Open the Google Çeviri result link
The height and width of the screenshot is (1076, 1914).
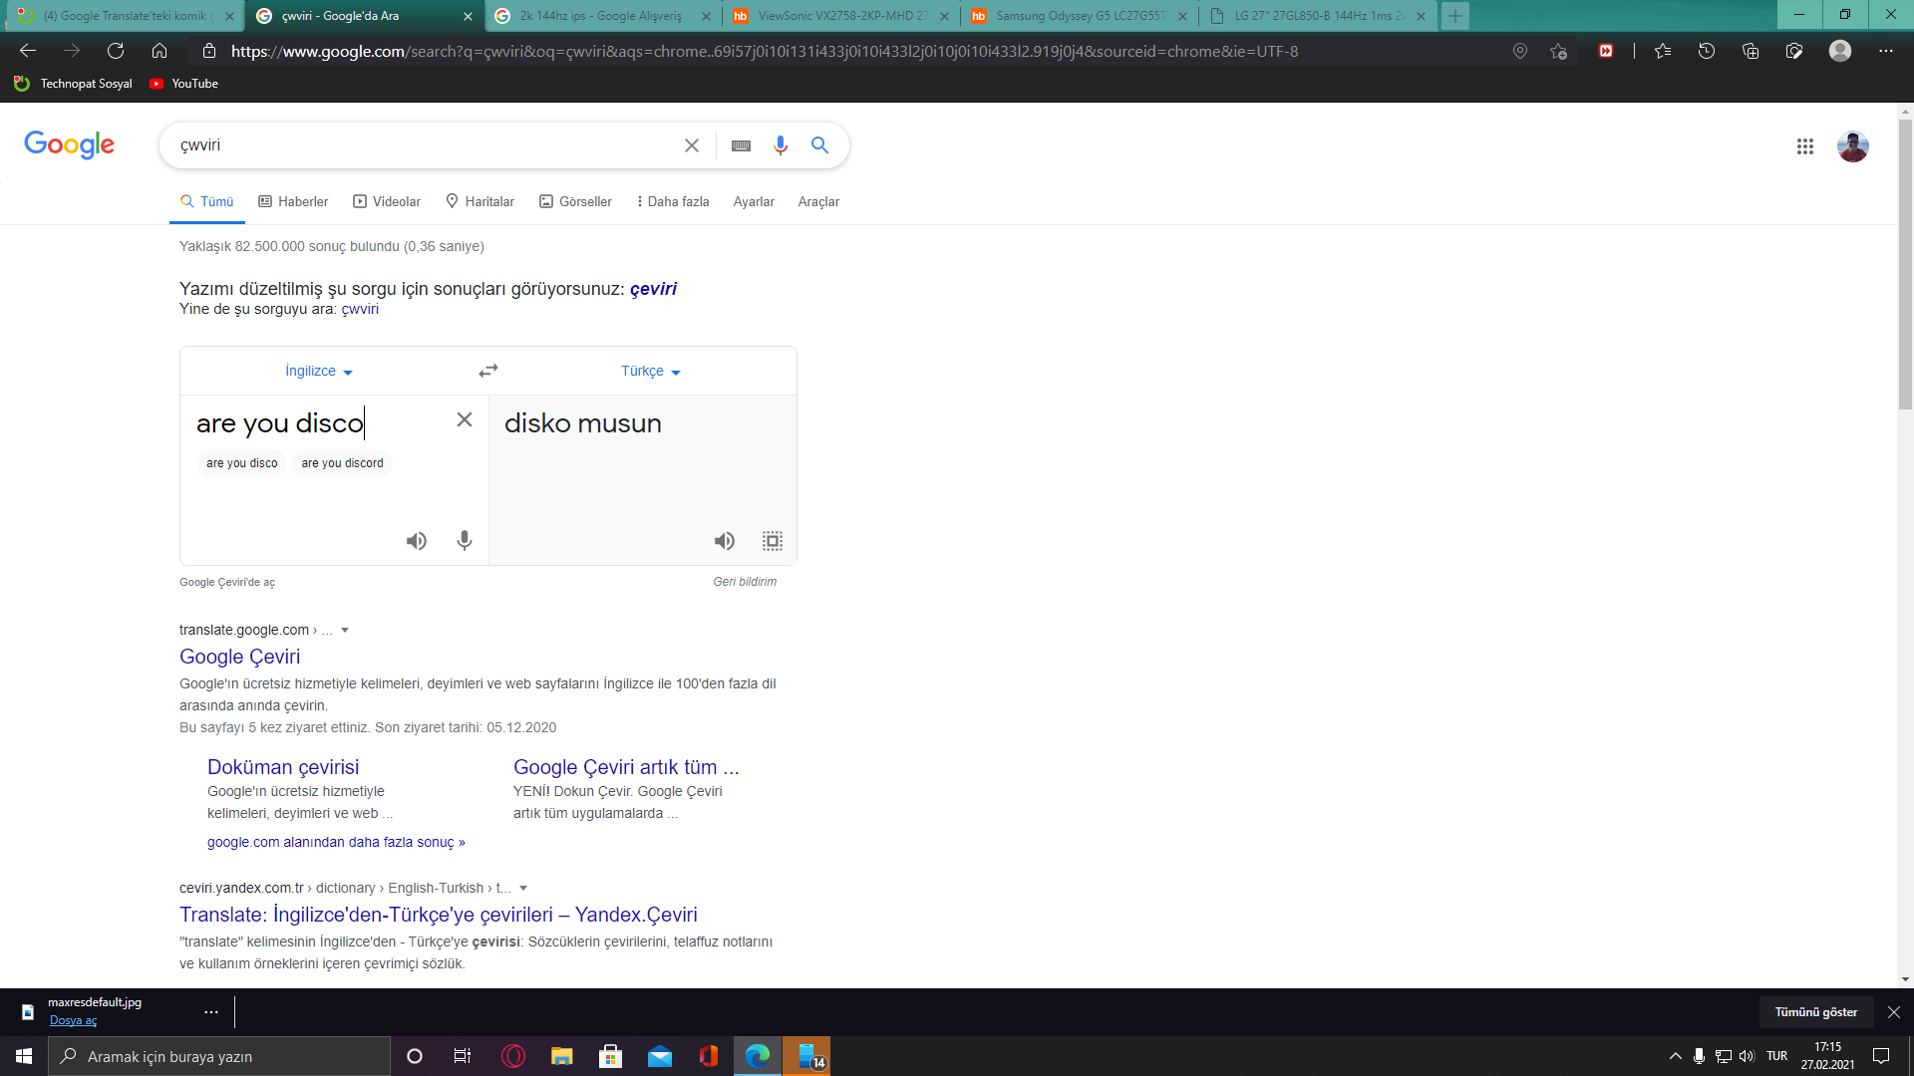pos(239,657)
